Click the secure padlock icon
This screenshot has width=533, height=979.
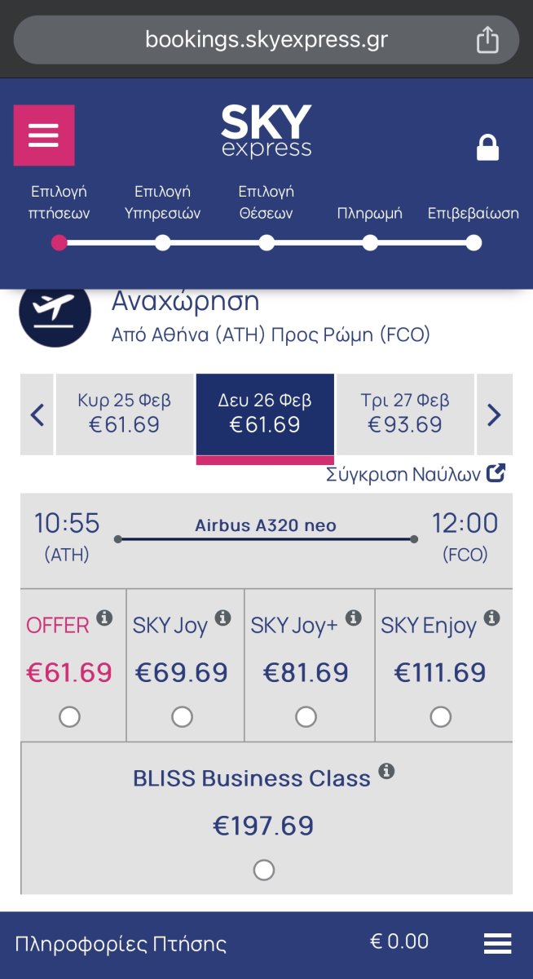tap(487, 148)
